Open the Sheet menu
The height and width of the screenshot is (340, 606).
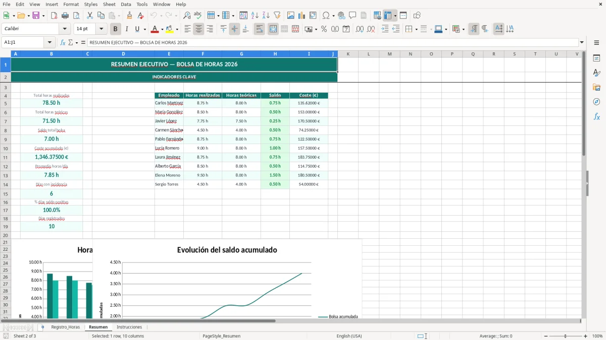point(109,4)
